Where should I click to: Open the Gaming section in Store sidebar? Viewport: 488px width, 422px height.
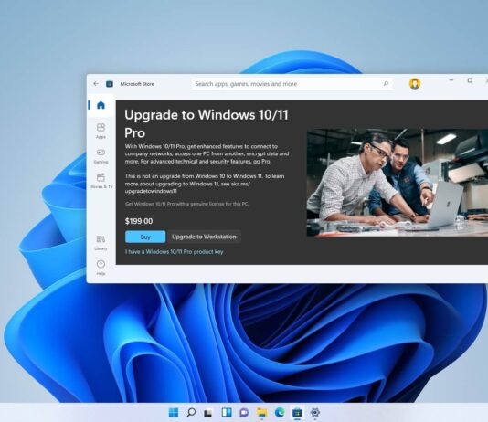click(x=101, y=156)
